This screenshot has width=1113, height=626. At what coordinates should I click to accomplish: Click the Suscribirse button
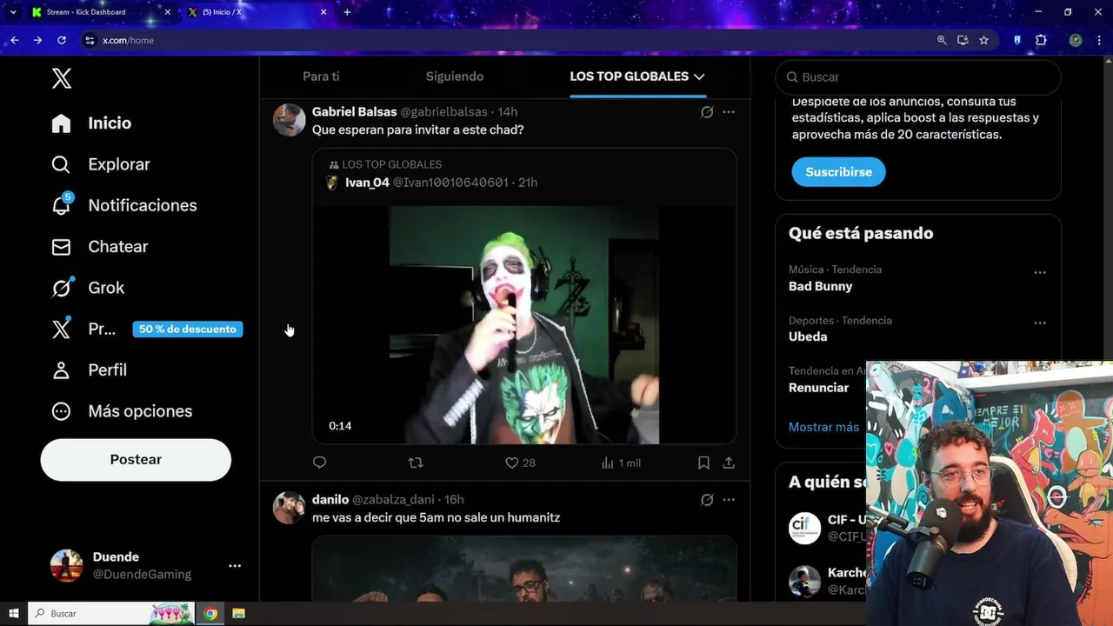coord(838,172)
